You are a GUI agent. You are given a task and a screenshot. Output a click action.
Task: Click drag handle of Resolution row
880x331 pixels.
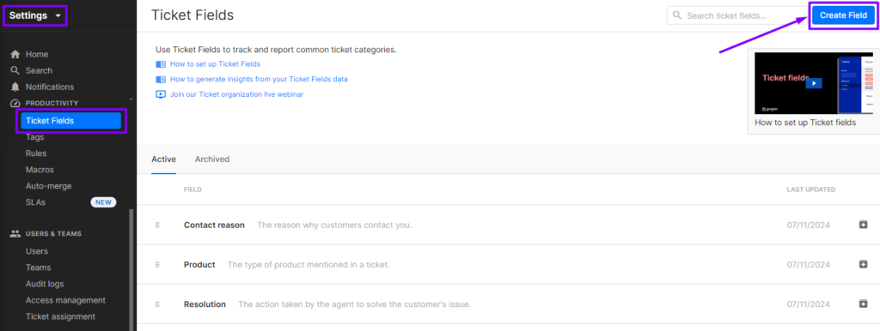tap(158, 304)
